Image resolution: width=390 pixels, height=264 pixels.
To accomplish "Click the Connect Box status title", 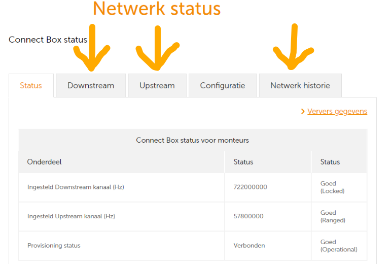I will pyautogui.click(x=48, y=40).
